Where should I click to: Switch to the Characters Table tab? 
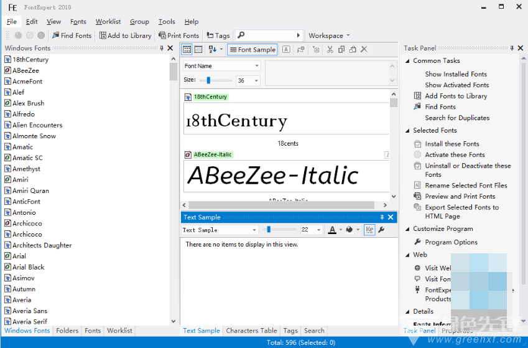click(251, 331)
